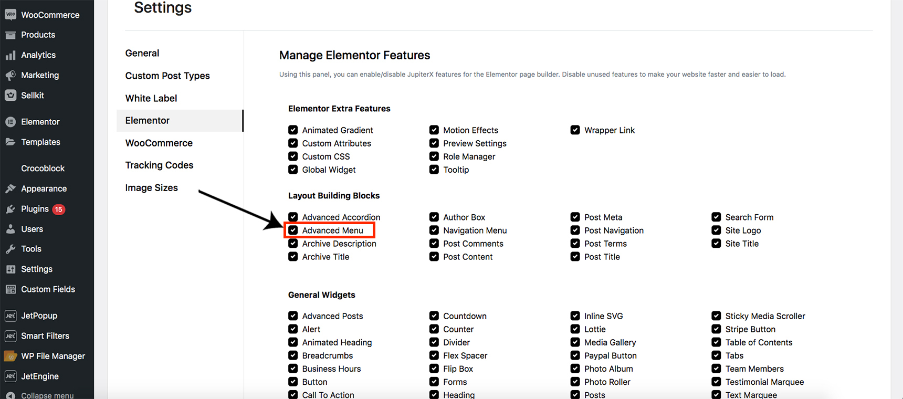
Task: Click the Analytics bar chart icon
Action: pyautogui.click(x=10, y=55)
